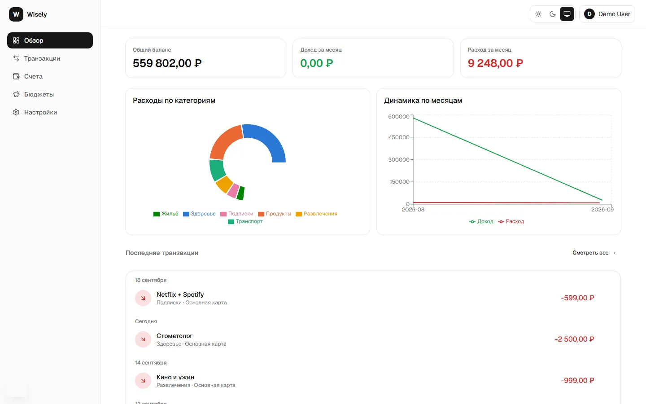Screen dimensions: 646x404
Task: Click the Расход line legend item
Action: (511, 221)
